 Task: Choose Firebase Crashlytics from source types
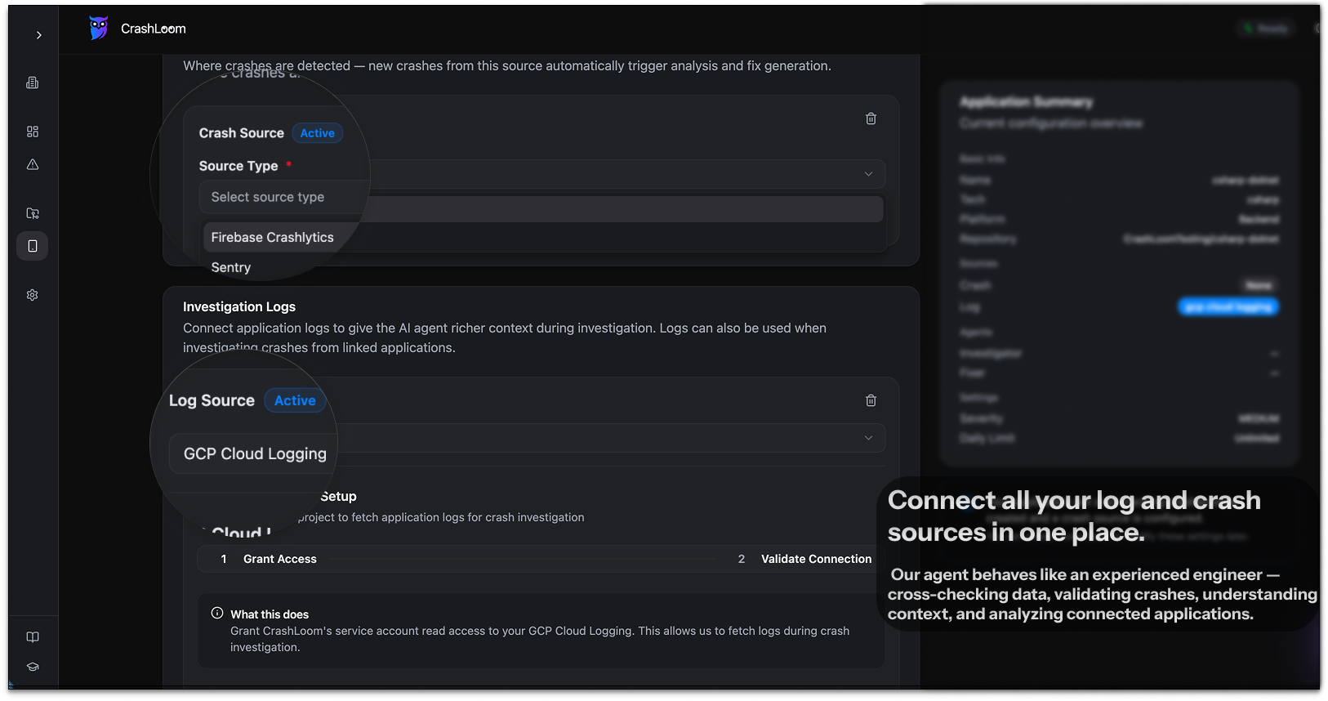pos(272,237)
